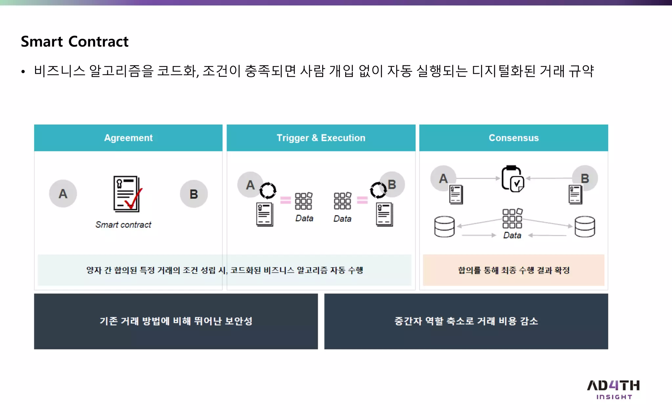Click the right Data grid icon in Trigger panel
This screenshot has width=672, height=420.
pos(343,201)
